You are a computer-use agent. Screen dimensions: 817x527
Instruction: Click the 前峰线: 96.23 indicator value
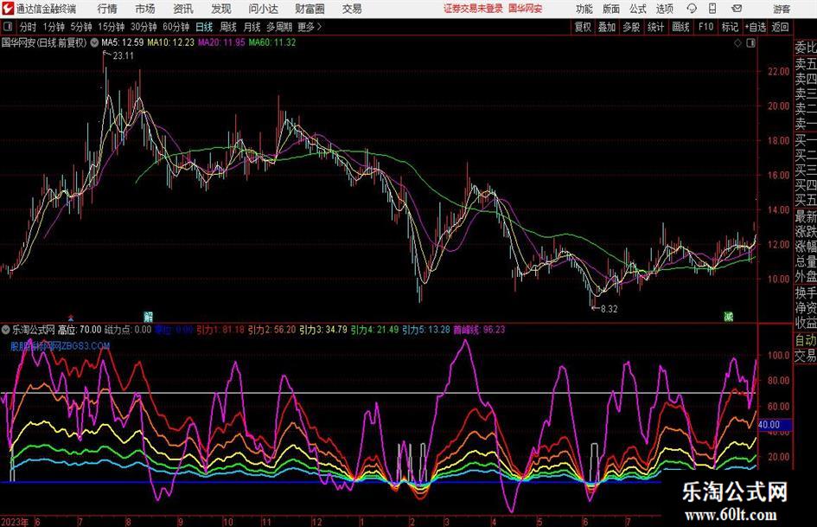tap(479, 330)
